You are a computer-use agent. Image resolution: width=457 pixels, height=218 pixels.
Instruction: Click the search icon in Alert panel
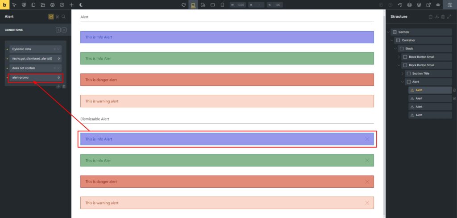pyautogui.click(x=63, y=17)
